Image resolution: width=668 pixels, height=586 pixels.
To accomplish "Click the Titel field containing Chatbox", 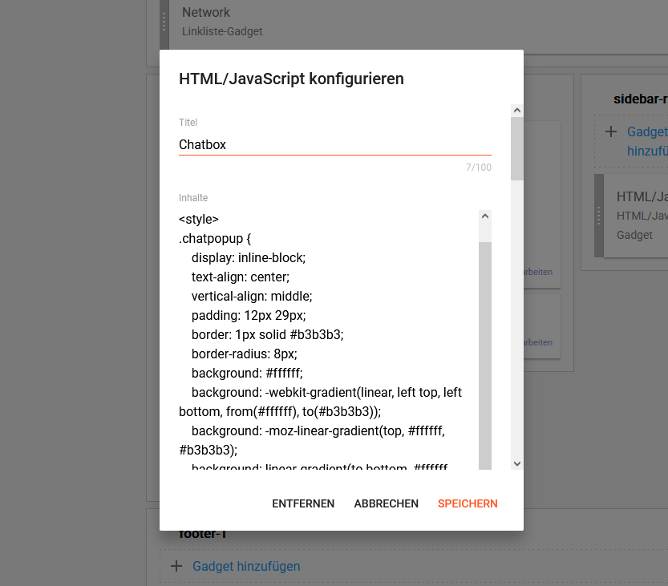I will click(334, 145).
